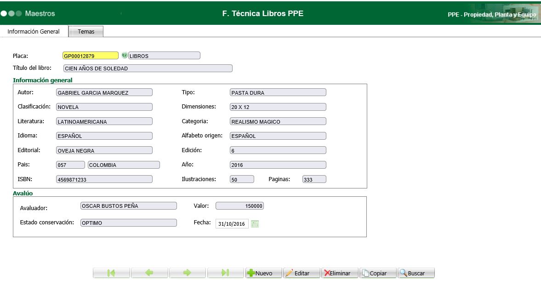Click the Maestros three-dot logo
The height and width of the screenshot is (291, 541).
[x=11, y=13]
